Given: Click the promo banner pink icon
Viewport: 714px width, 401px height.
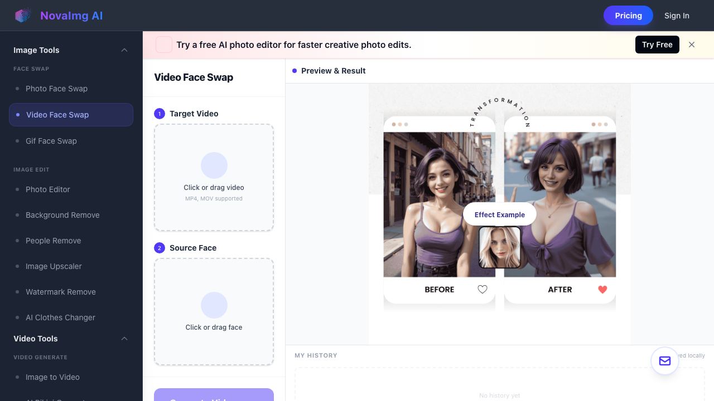Looking at the screenshot, I should (164, 45).
